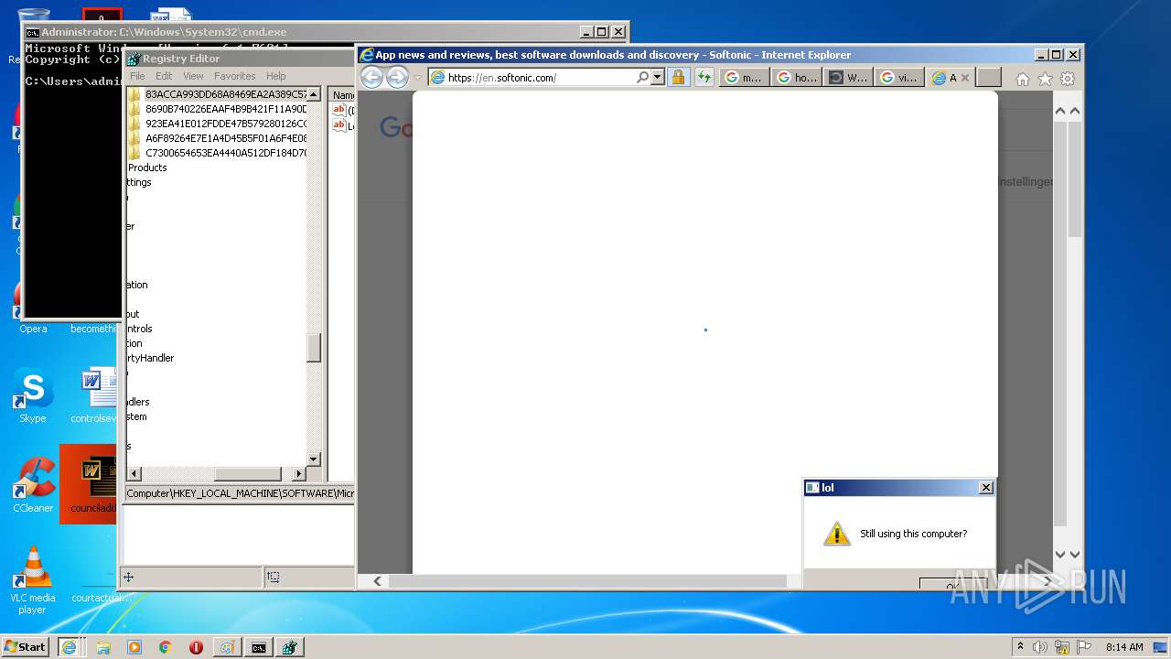The image size is (1171, 659).
Task: Click the cmd.exe window title bar icon
Action: pyautogui.click(x=33, y=32)
